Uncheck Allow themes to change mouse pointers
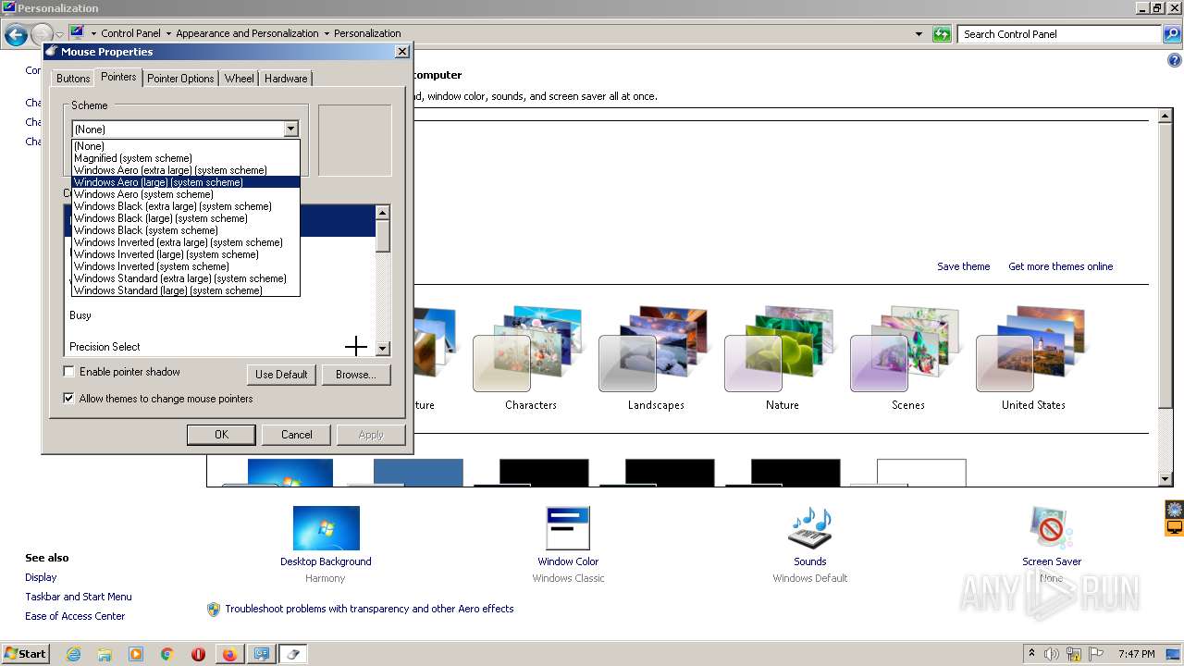 click(x=68, y=399)
